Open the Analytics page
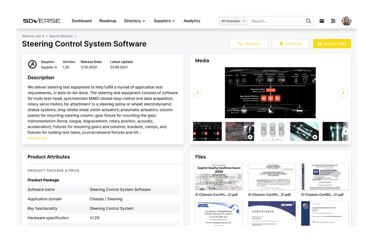Screen dimensions: 376x250 [192, 21]
